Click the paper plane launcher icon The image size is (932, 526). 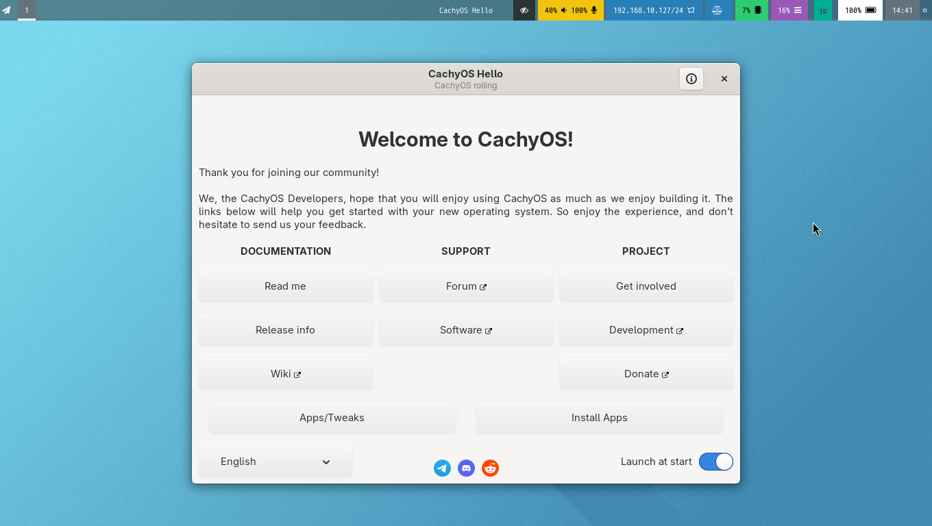click(x=7, y=10)
